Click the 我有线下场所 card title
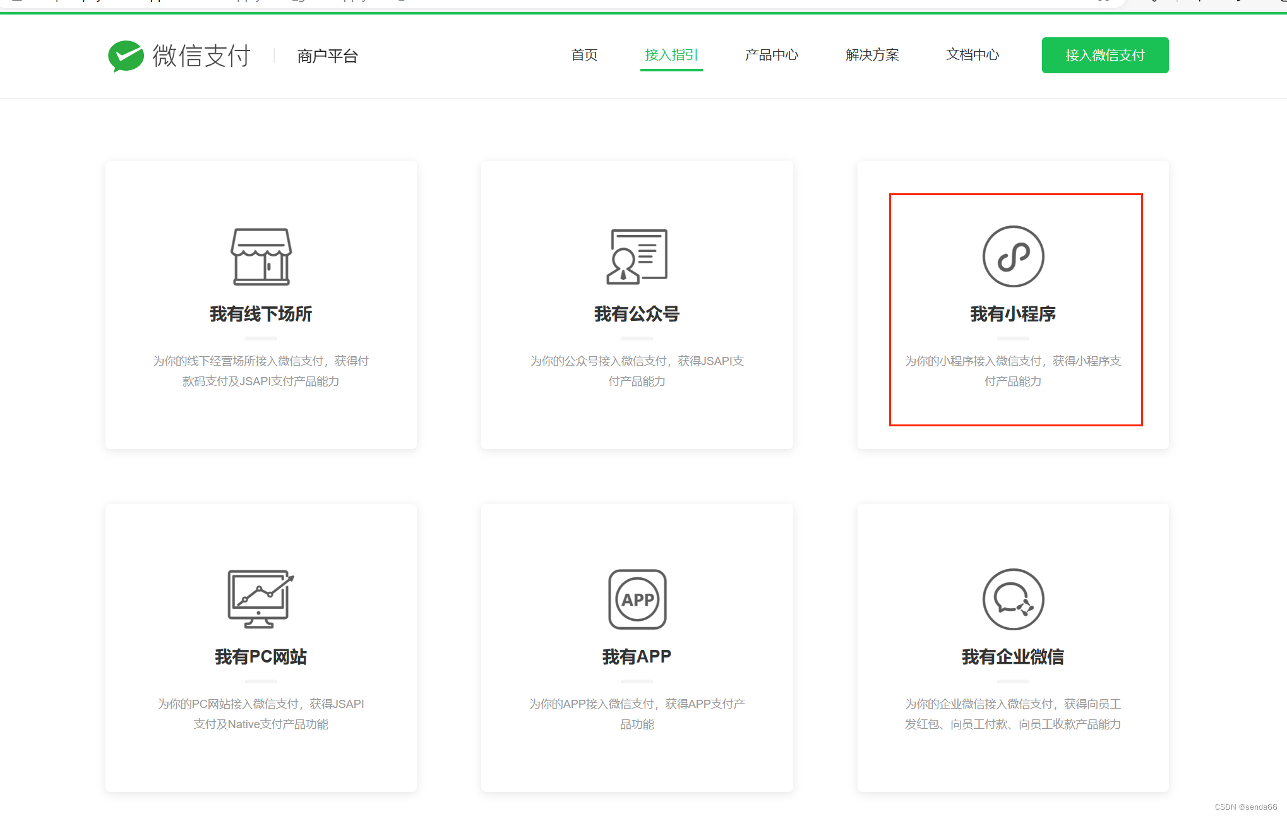The image size is (1287, 816). (261, 314)
